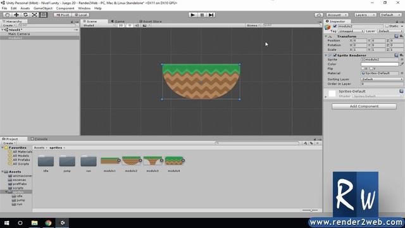Open Sprite Renderer settings gear
405x228 pixels.
(x=401, y=55)
